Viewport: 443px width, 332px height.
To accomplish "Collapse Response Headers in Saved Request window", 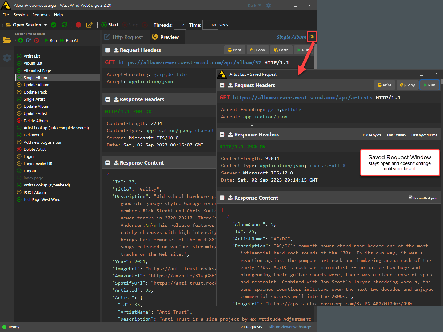I will (222, 134).
